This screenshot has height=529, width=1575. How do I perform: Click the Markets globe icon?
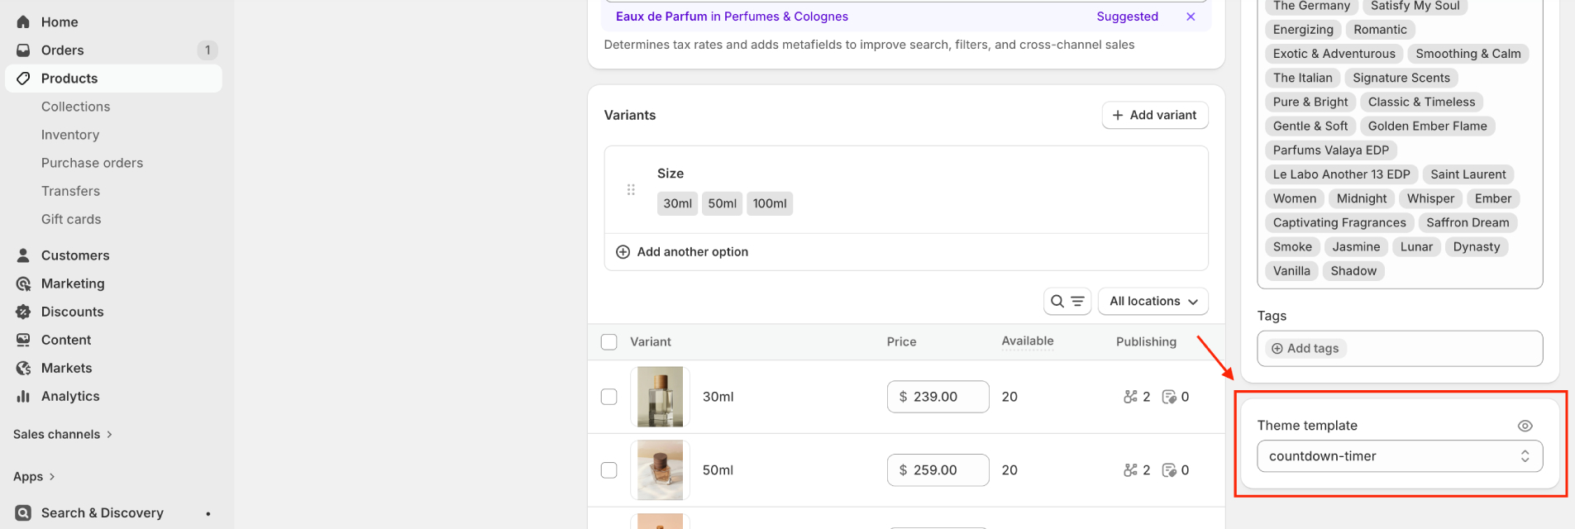[23, 368]
